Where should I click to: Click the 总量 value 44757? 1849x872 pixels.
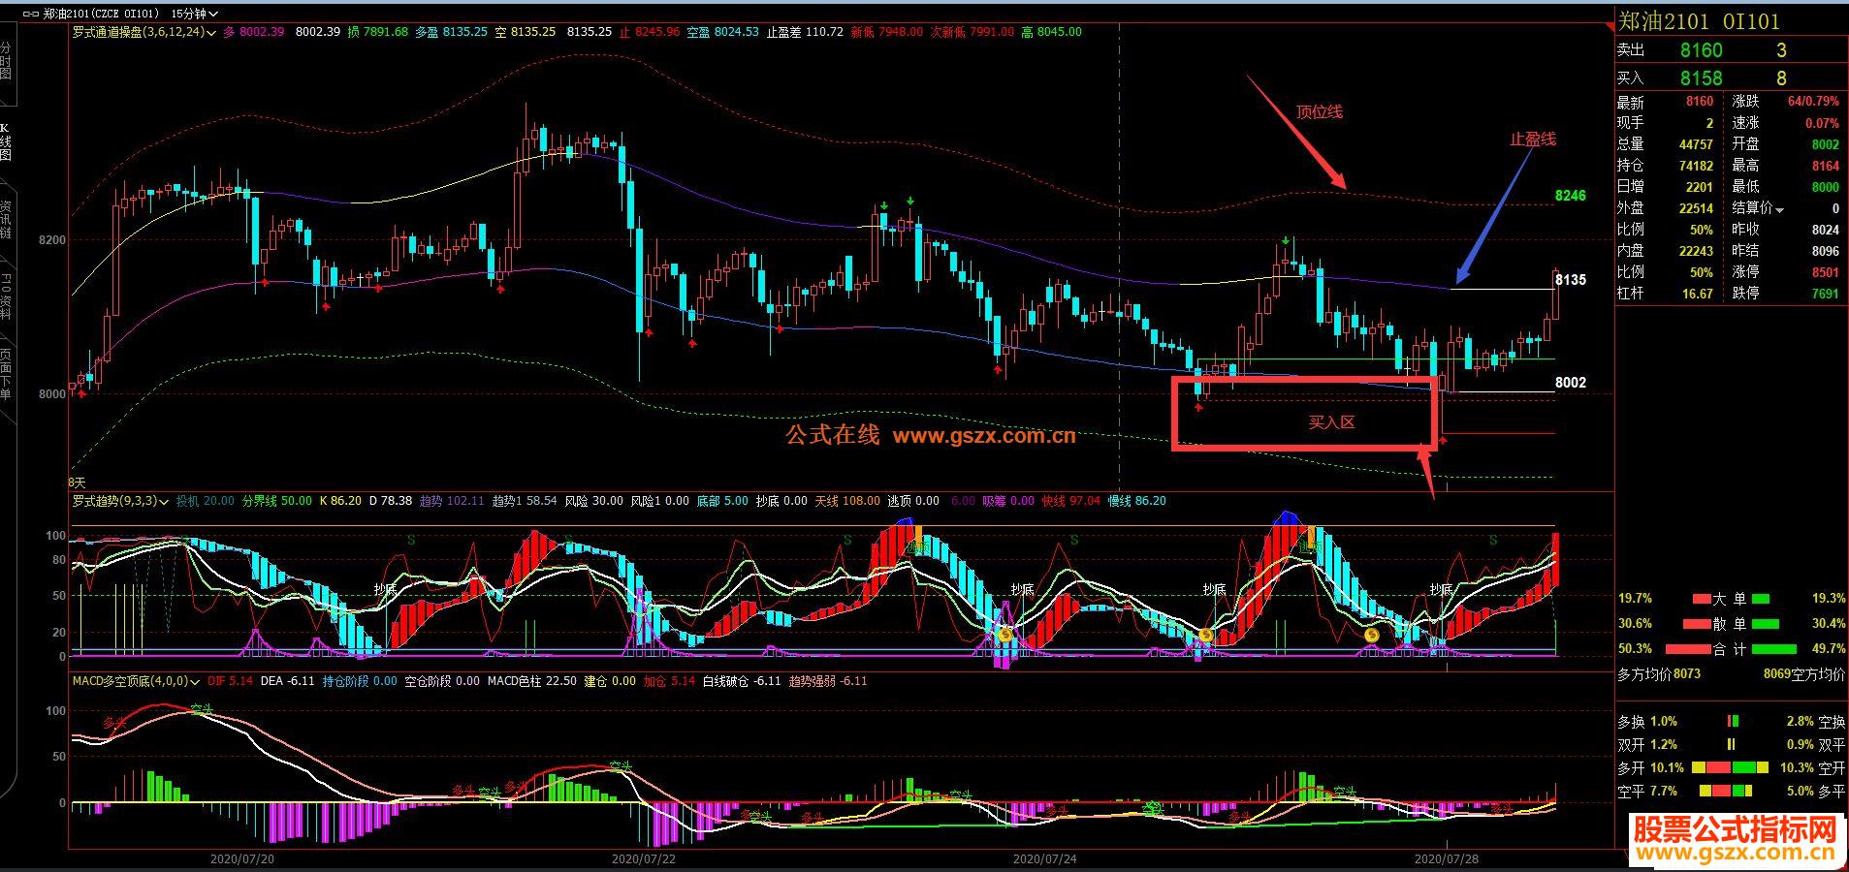(x=1696, y=144)
